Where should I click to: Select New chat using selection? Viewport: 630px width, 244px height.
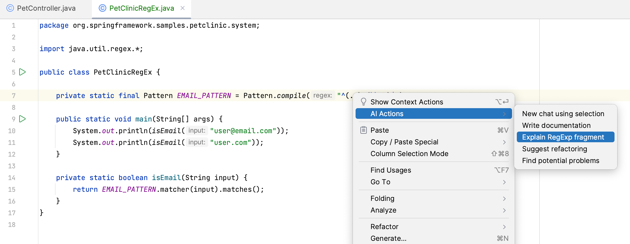pos(565,113)
